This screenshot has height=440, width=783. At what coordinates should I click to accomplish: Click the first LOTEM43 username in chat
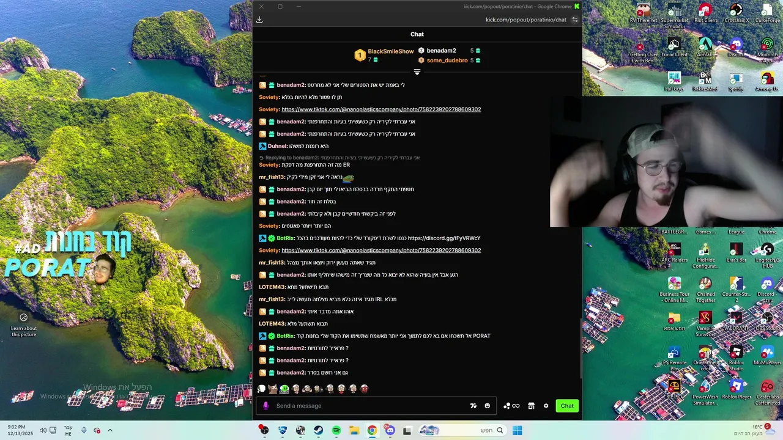272,287
